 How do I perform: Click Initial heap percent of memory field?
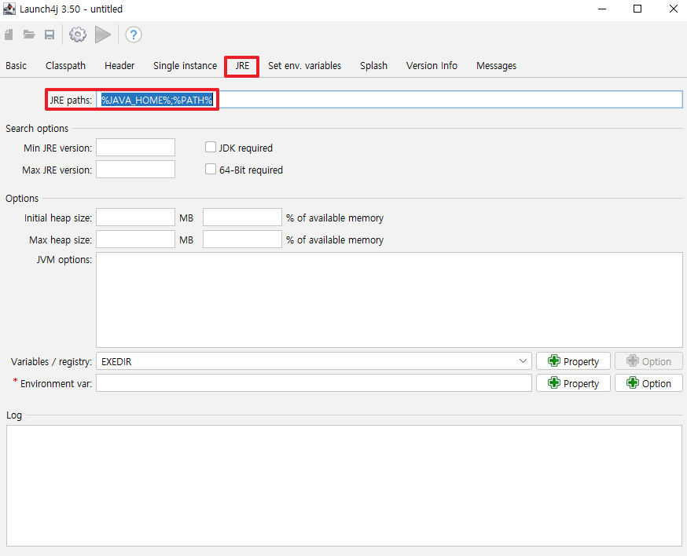coord(242,218)
